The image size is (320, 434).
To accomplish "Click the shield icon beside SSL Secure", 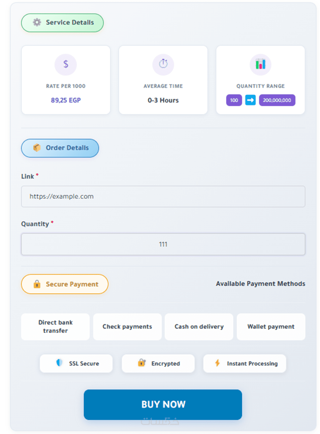I will (59, 363).
